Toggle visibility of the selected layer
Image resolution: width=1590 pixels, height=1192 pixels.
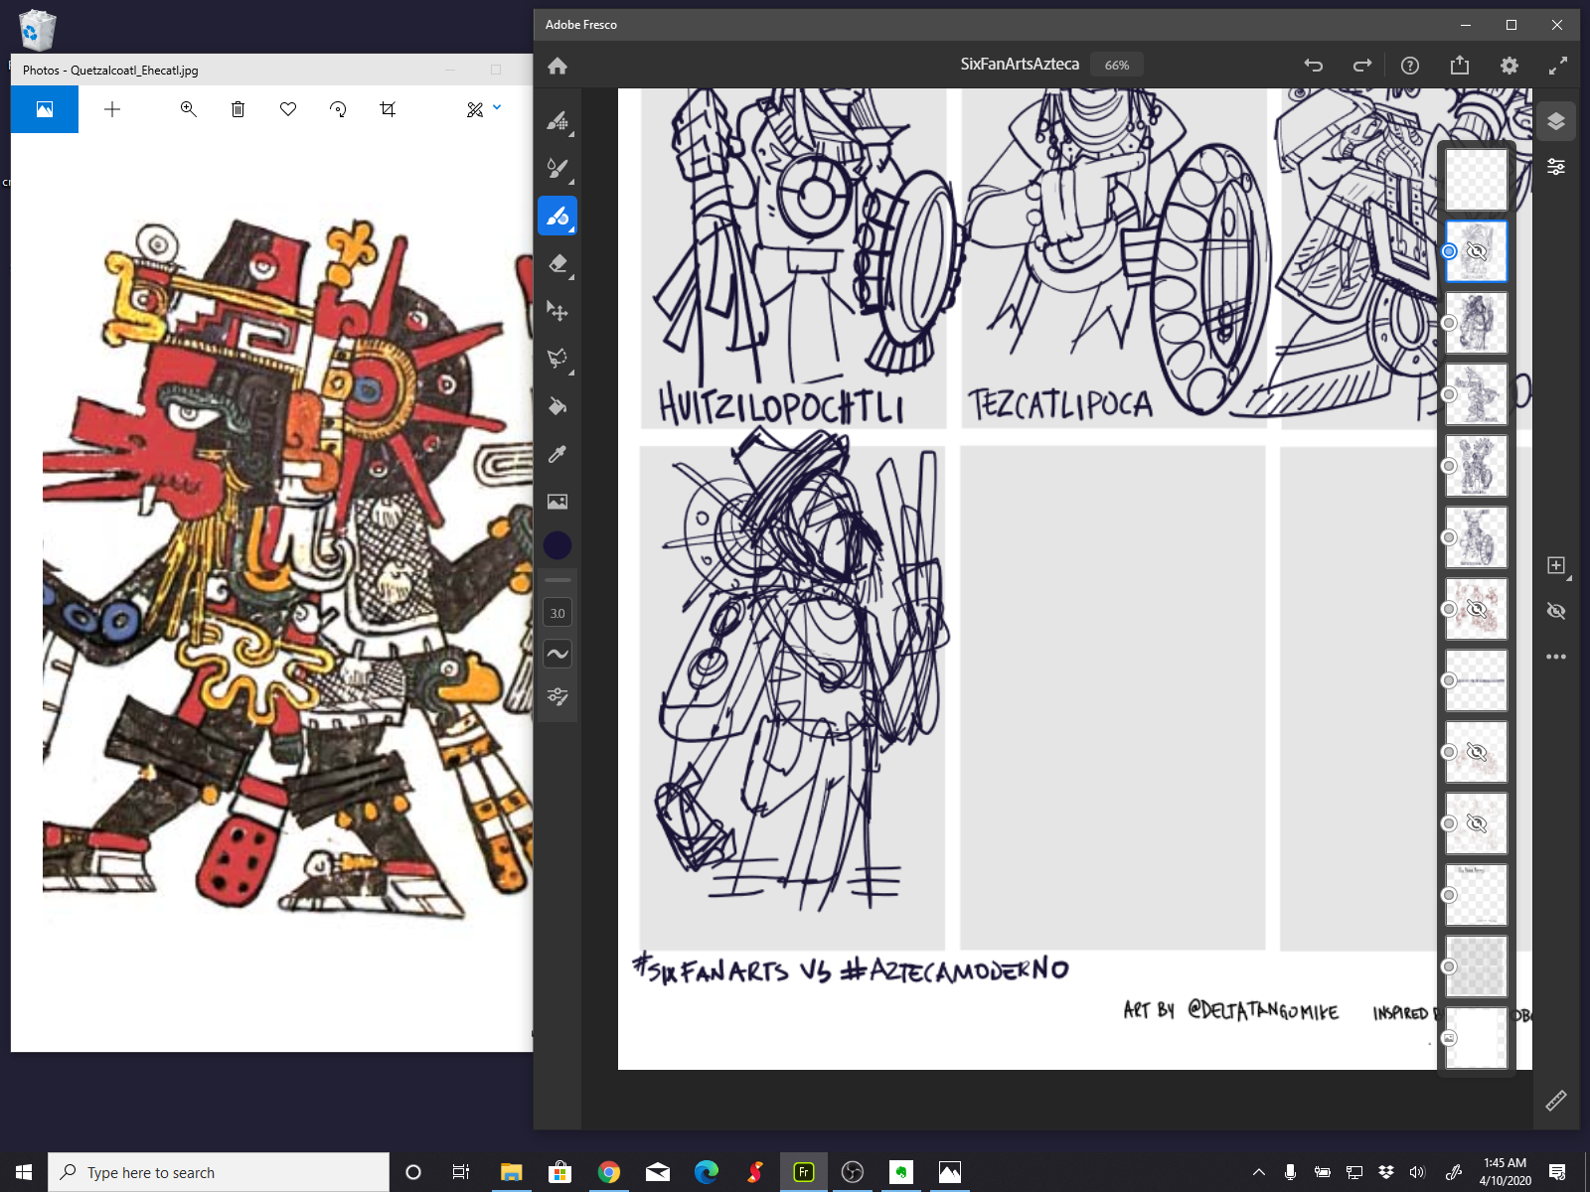pyautogui.click(x=1556, y=611)
